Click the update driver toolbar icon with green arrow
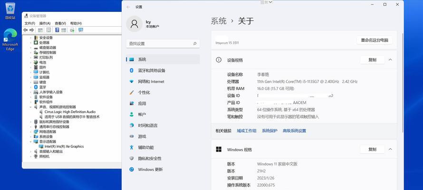423x190 pixels. coord(72,30)
